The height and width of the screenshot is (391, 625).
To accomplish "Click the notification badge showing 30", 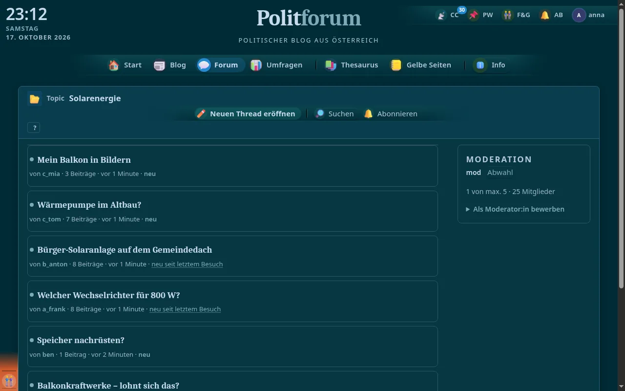I will 461,10.
